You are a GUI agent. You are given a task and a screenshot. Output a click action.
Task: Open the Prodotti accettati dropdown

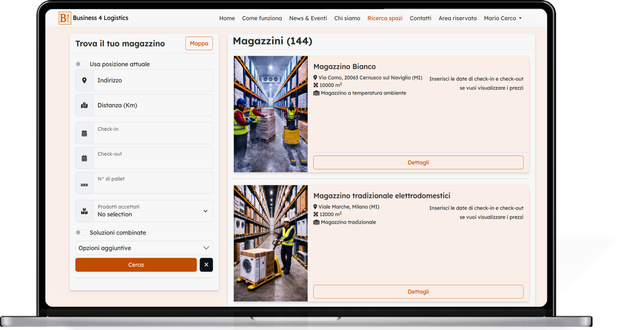[x=153, y=211]
